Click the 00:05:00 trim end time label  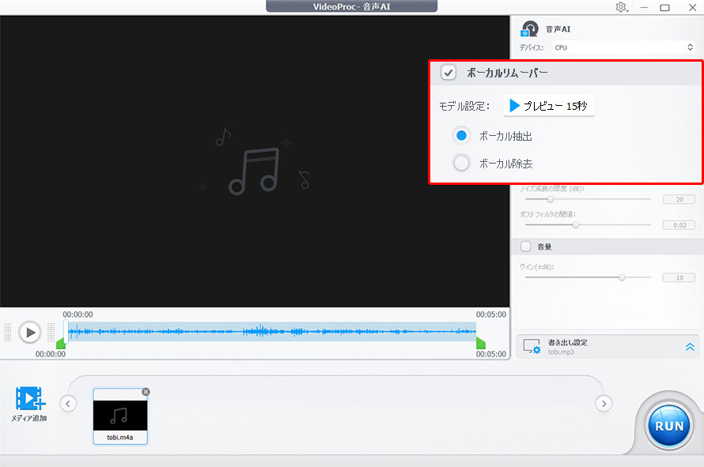tap(490, 354)
